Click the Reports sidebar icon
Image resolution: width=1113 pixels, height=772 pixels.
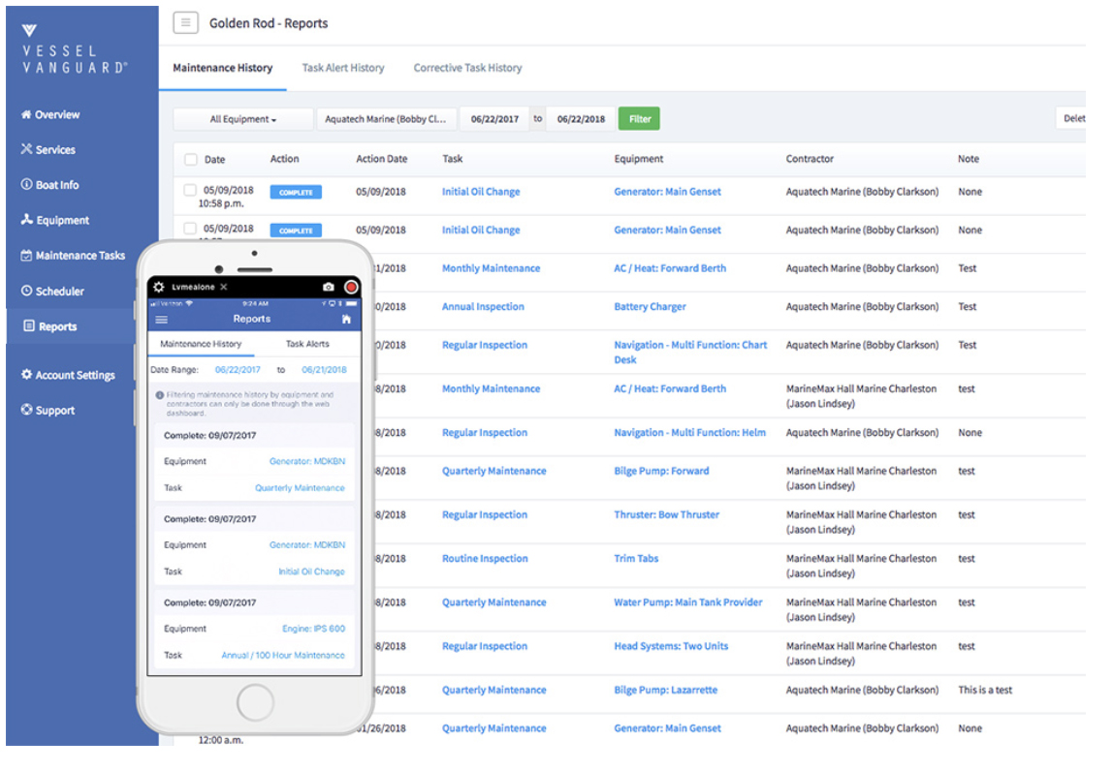[28, 326]
